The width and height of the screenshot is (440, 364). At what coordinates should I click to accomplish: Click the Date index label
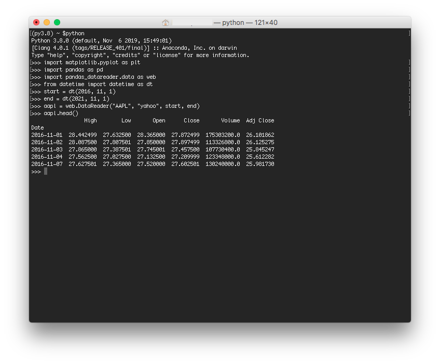tap(37, 128)
